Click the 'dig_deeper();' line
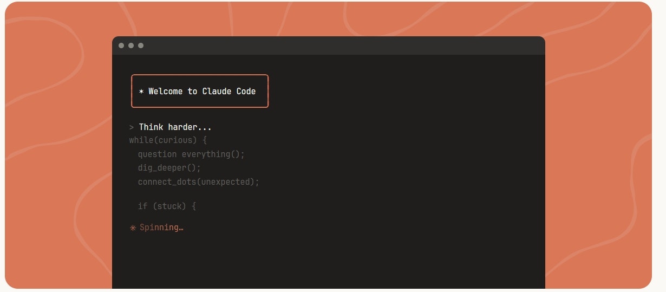Viewport: 666px width, 292px height. 169,168
